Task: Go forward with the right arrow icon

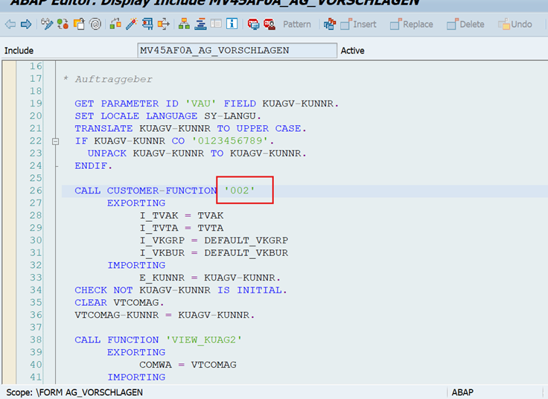Action: [x=26, y=24]
